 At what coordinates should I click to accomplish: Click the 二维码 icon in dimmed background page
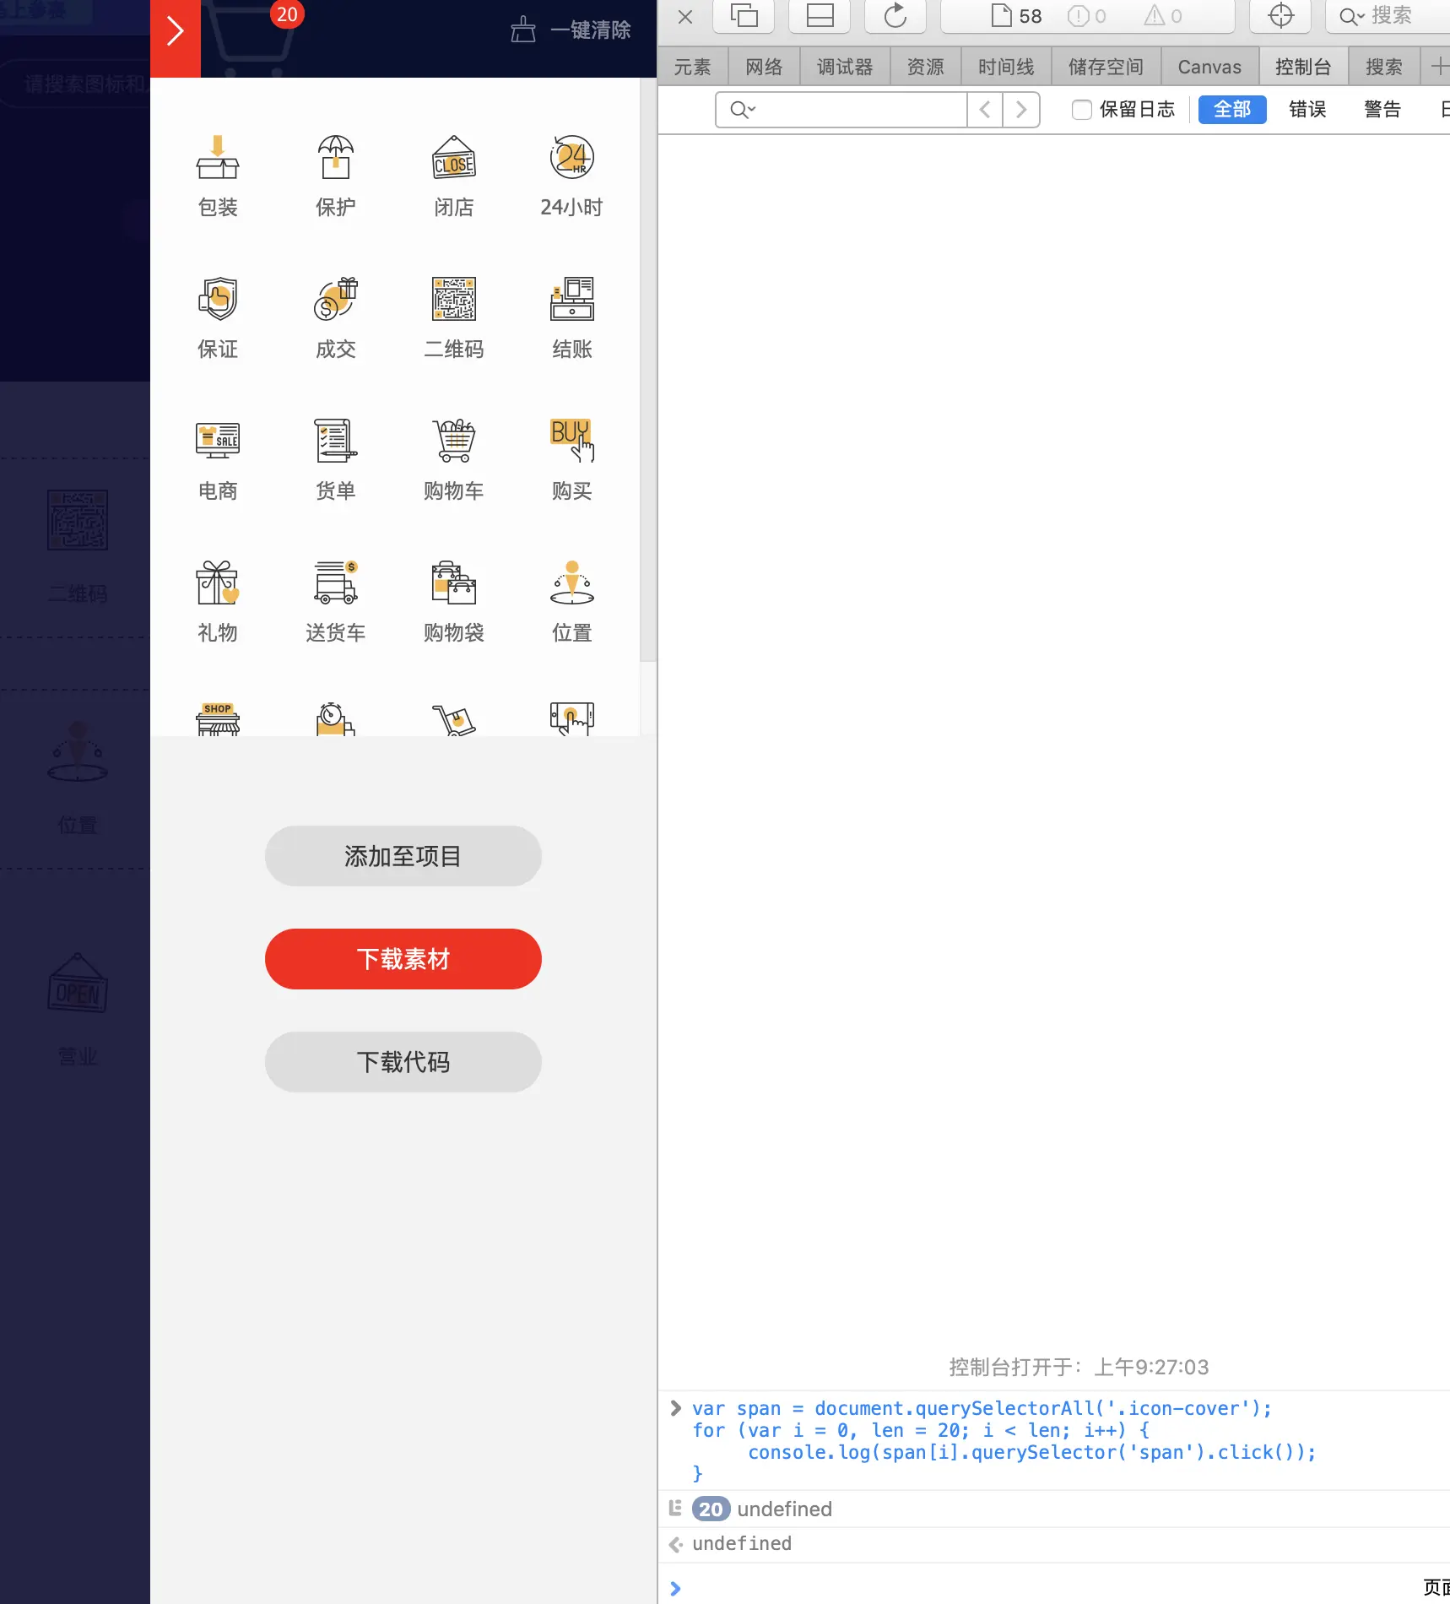[78, 520]
